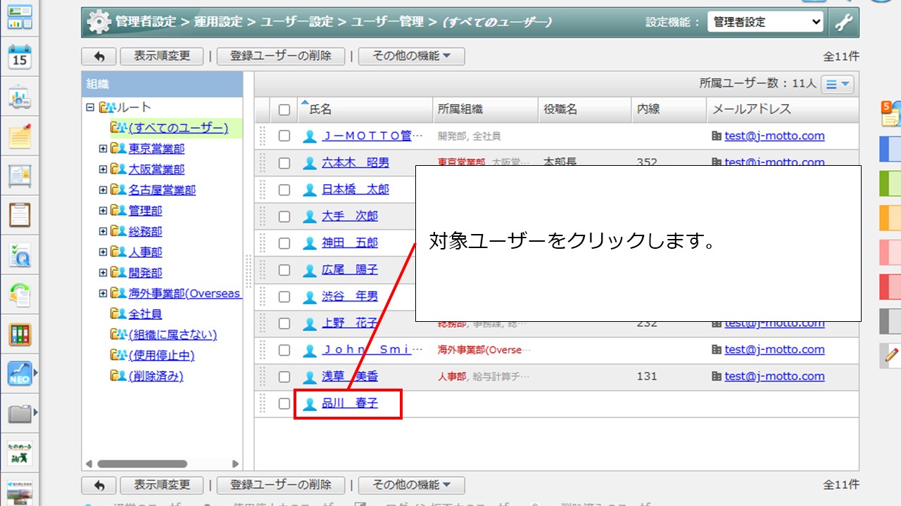Image resolution: width=901 pixels, height=506 pixels.
Task: Expand the 東京営業部 tree node
Action: 103,149
